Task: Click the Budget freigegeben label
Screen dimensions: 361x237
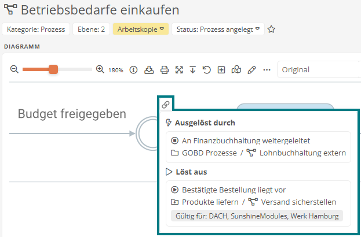Action: pos(72,114)
